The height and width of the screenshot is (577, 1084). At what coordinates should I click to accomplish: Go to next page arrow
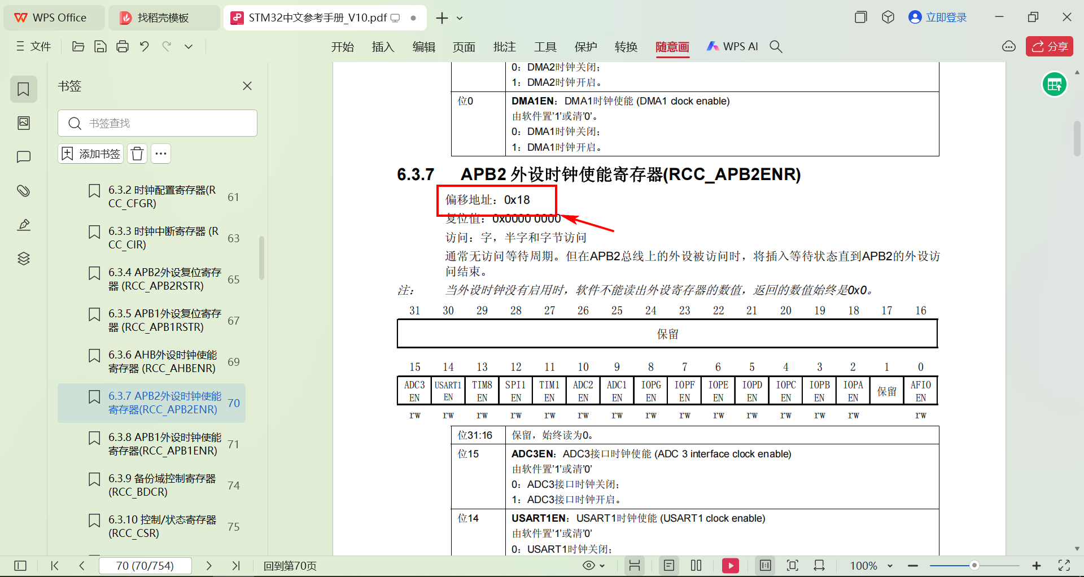coord(209,566)
